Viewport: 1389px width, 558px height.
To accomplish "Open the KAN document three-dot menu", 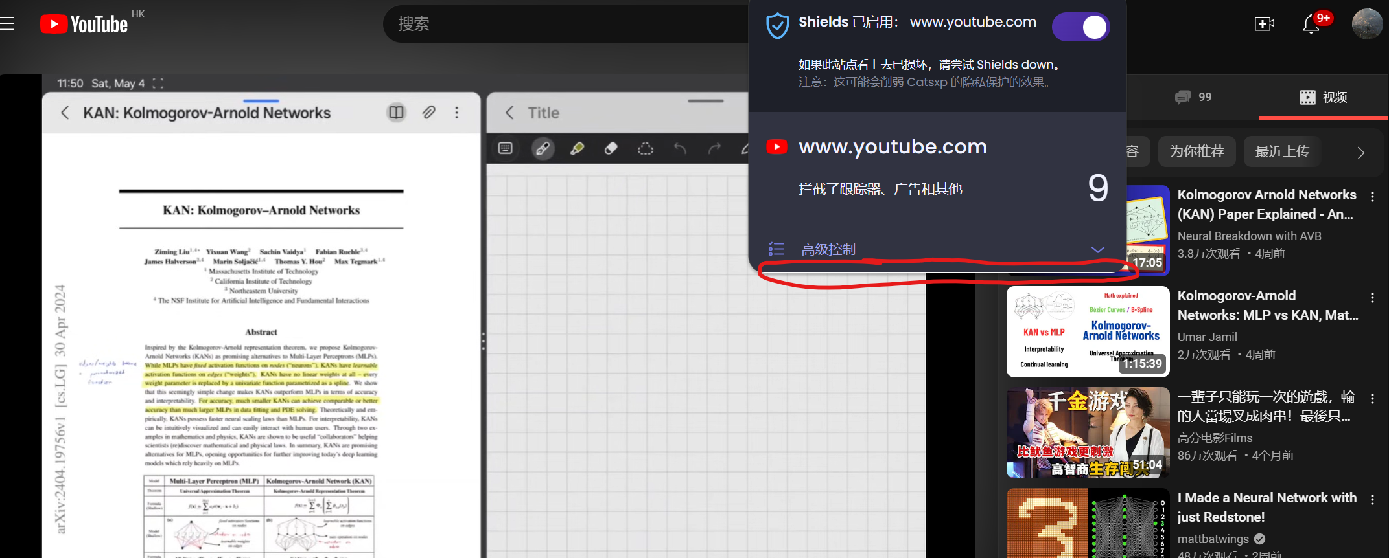I will tap(457, 113).
